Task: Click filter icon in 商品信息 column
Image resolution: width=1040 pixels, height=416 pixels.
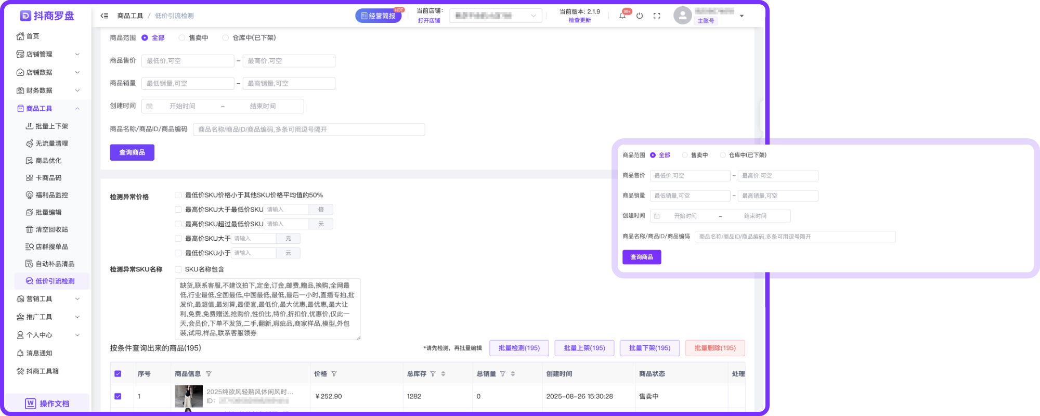Action: click(209, 374)
